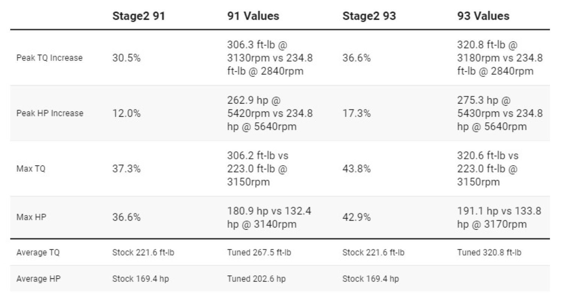Click the "Tuned 267.5 ft-lb" cell
This screenshot has width=564, height=293.
coord(259,252)
